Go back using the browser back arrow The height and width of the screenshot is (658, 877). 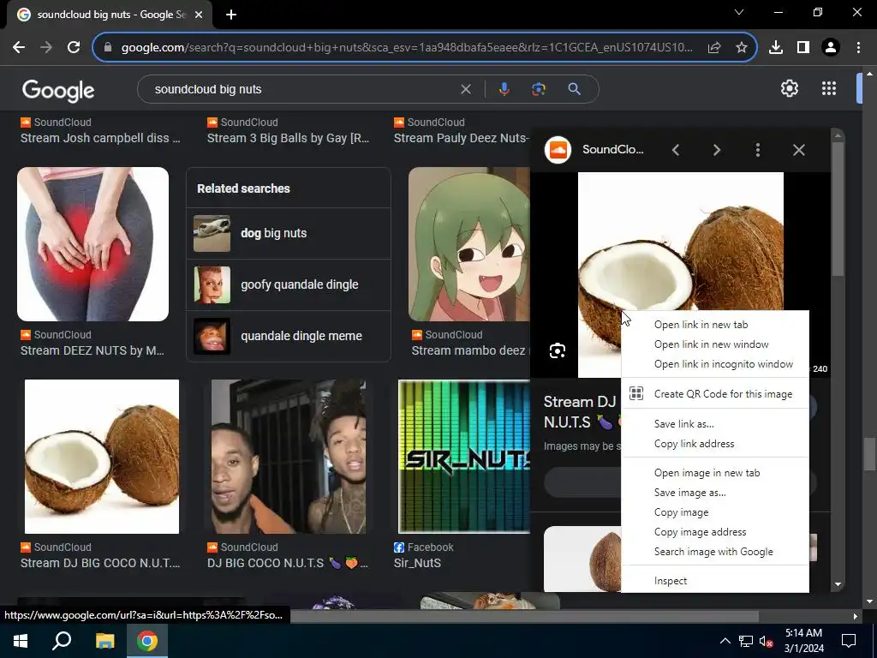[19, 48]
